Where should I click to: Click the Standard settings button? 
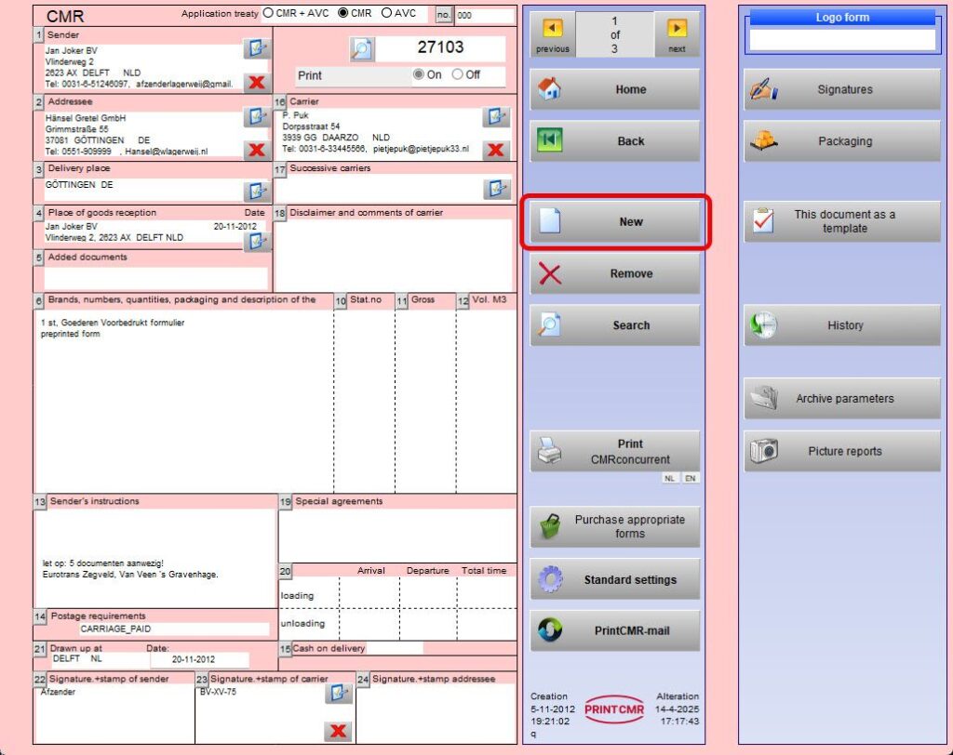[615, 579]
